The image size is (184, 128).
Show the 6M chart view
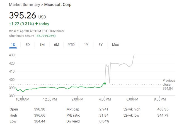[57, 45]
